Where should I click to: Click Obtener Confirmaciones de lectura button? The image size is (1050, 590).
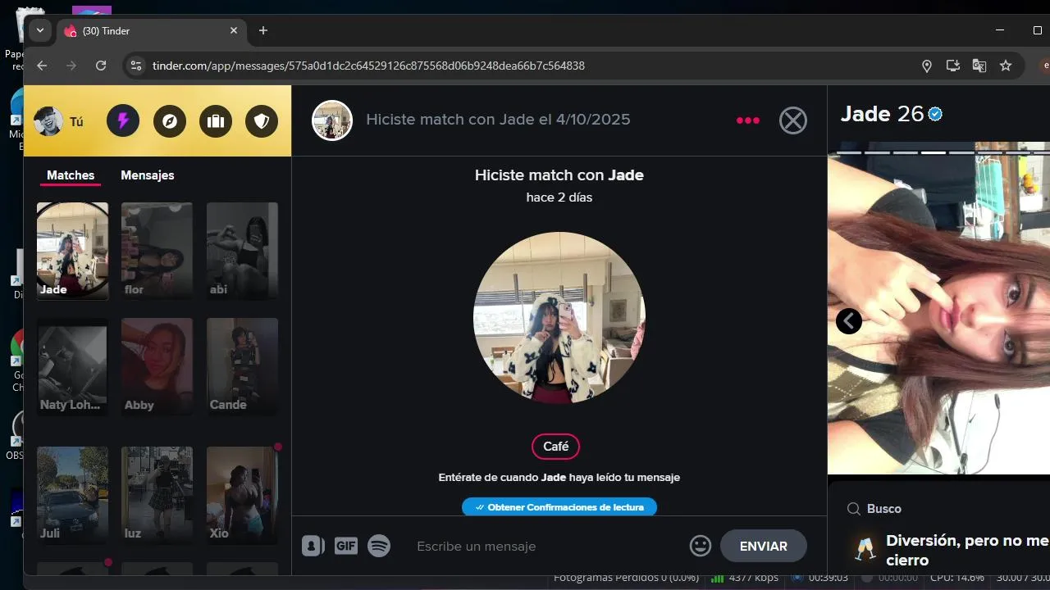559,507
